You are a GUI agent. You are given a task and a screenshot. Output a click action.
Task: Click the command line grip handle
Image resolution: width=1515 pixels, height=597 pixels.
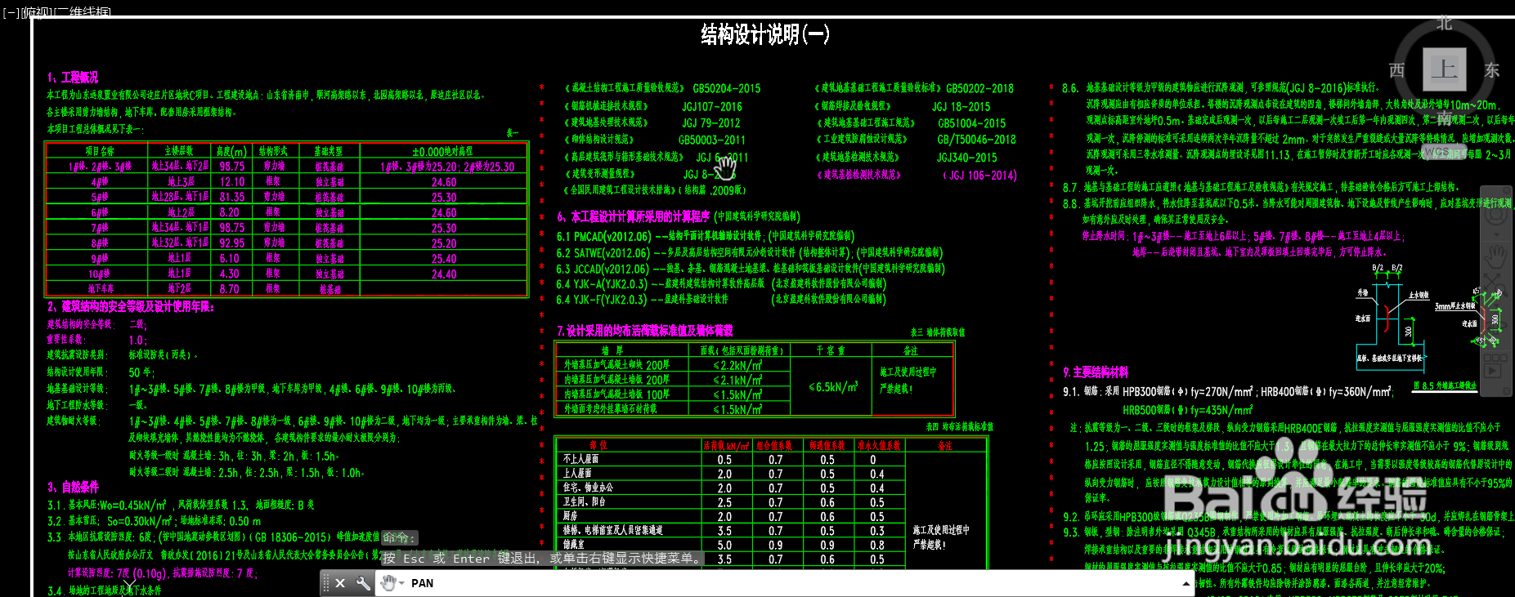(x=325, y=583)
